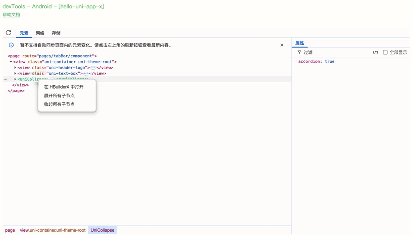This screenshot has width=413, height=236.
Task: Click the three-dots gutter icon beside UniCollapse
Action: (x=5, y=79)
